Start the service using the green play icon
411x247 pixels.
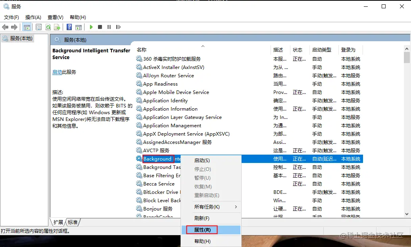pos(91,27)
